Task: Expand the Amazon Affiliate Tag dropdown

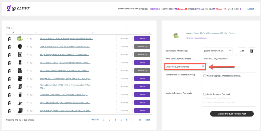Action: 217,51
